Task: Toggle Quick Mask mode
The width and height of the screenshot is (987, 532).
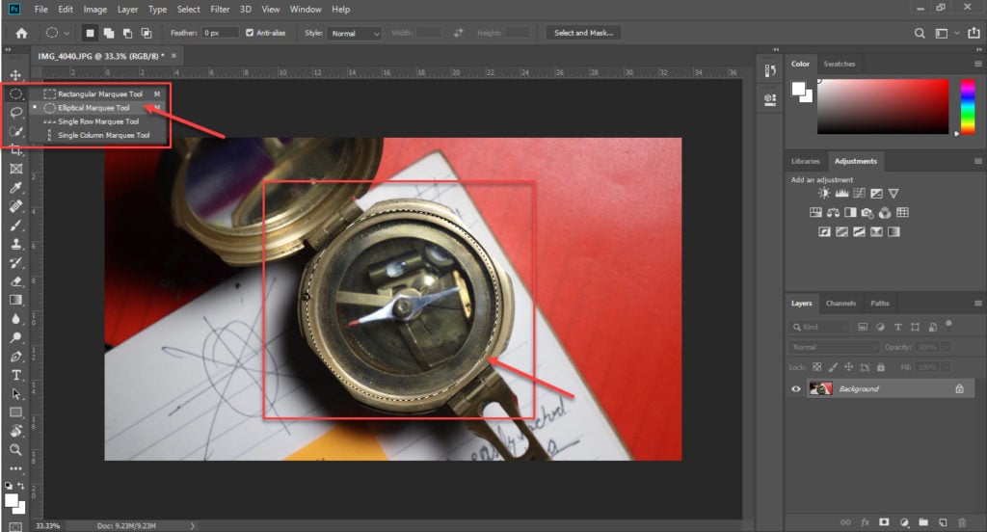Action: (15, 525)
